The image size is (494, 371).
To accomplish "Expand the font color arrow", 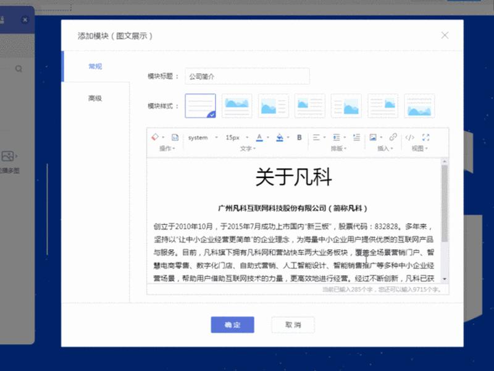I will [268, 137].
